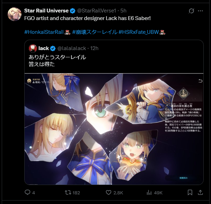Click the 5h timestamp of the post

point(123,11)
